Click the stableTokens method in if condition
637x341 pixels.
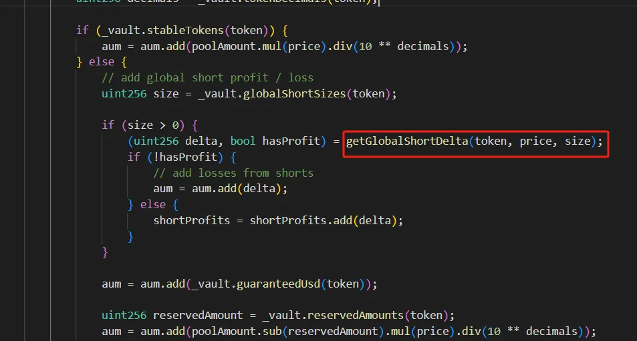point(184,31)
